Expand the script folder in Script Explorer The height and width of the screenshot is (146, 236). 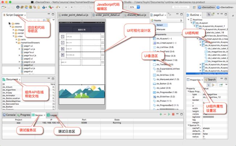tap(13, 33)
